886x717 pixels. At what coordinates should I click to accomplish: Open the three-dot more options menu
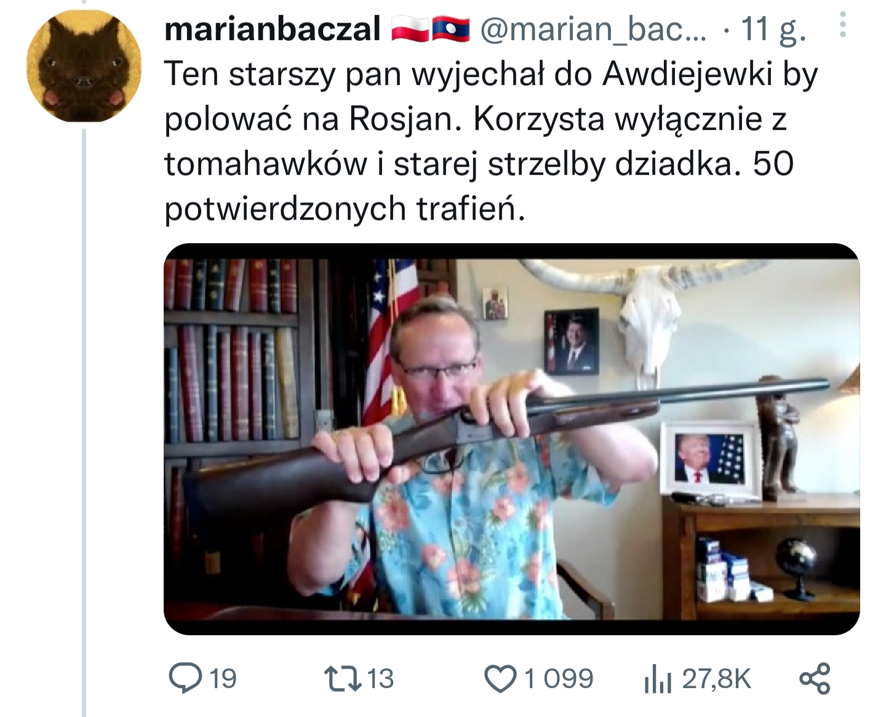[x=842, y=25]
